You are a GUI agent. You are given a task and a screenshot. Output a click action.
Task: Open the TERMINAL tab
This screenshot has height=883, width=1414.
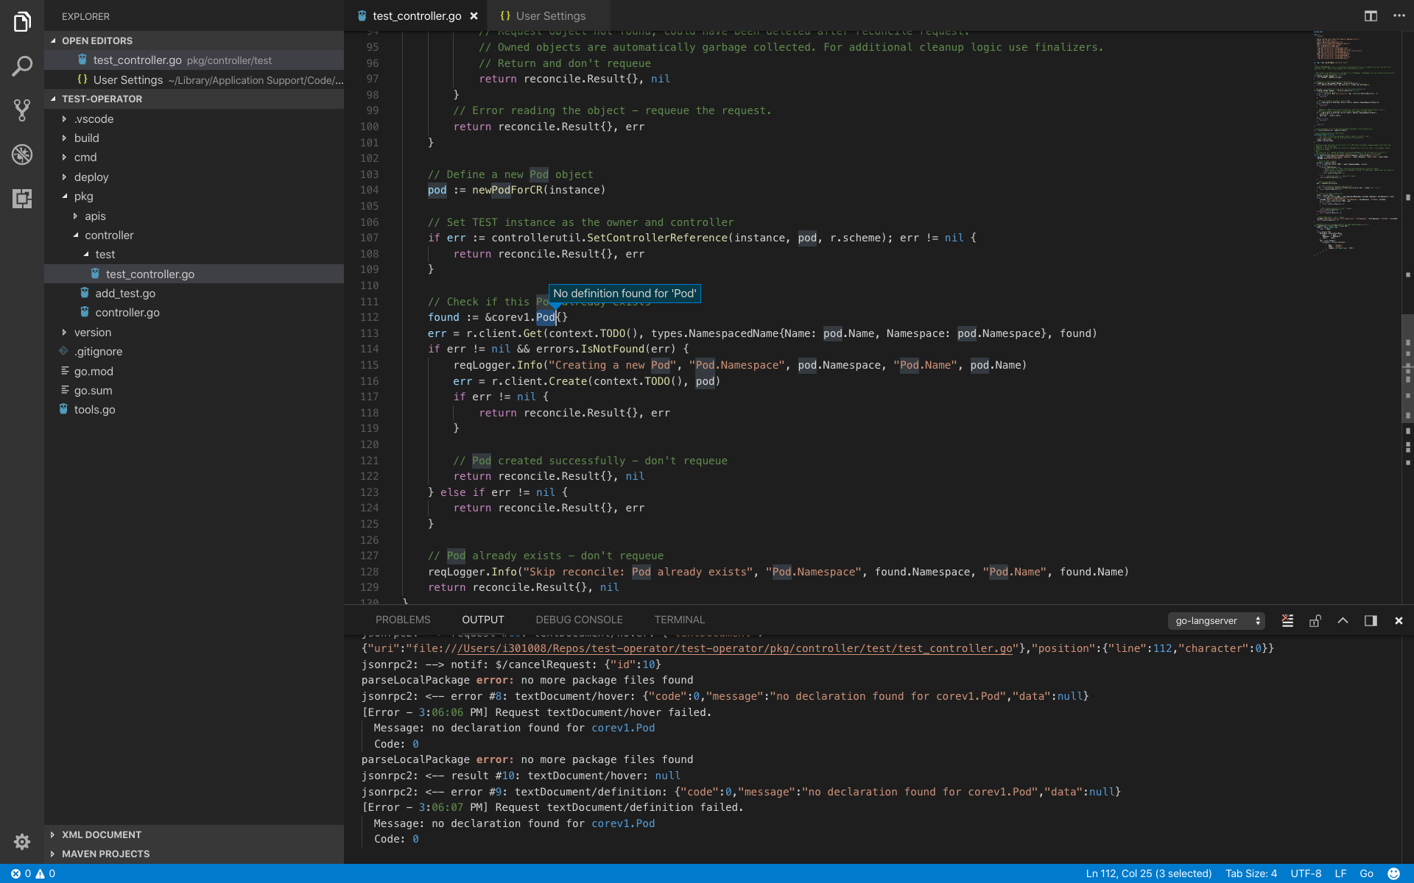pos(679,620)
